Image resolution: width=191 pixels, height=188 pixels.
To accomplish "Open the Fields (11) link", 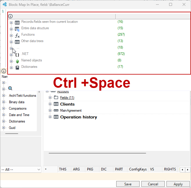I will click(x=67, y=98).
